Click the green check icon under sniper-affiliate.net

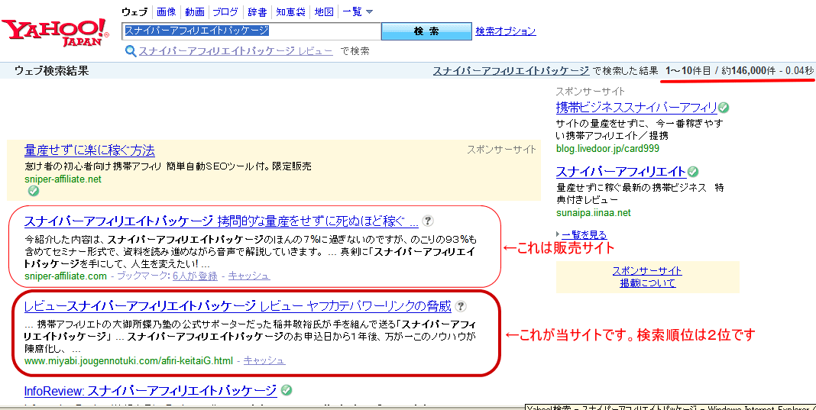pyautogui.click(x=34, y=192)
